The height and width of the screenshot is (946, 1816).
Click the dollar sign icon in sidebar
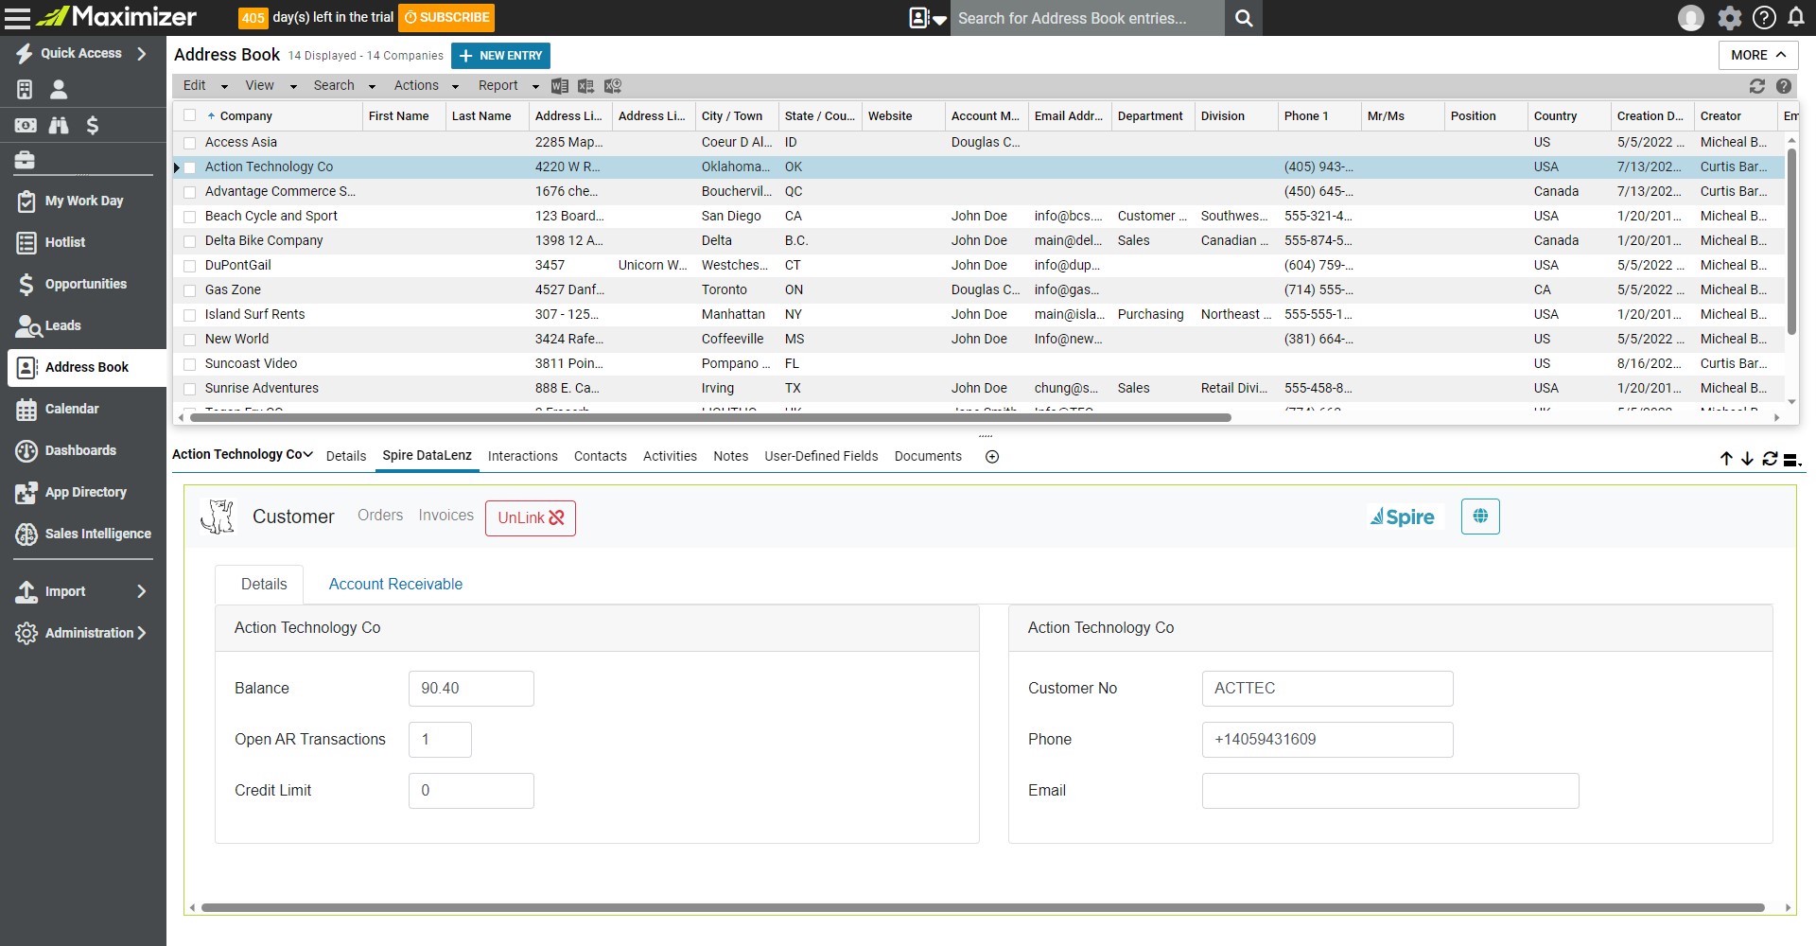(x=92, y=125)
